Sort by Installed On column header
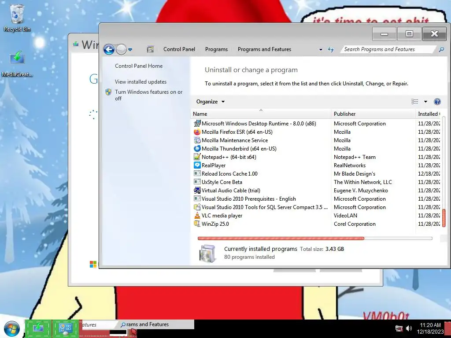This screenshot has height=338, width=451. coord(428,114)
